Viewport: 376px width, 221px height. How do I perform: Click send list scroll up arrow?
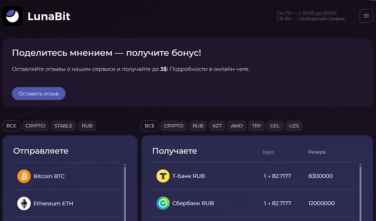[125, 165]
